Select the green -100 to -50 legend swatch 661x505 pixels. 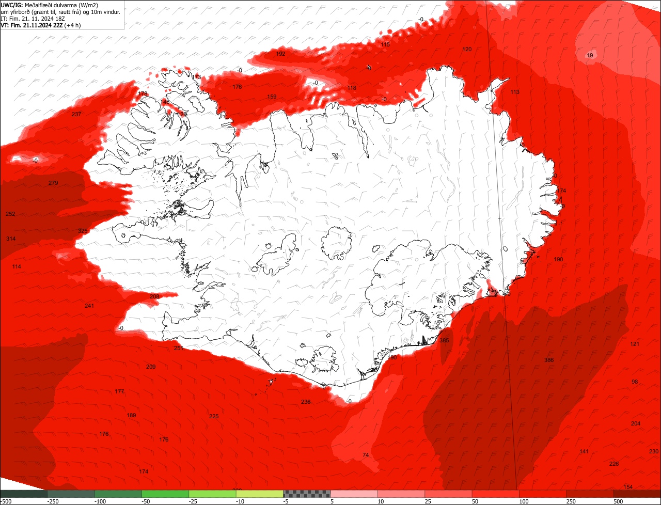tap(118, 494)
